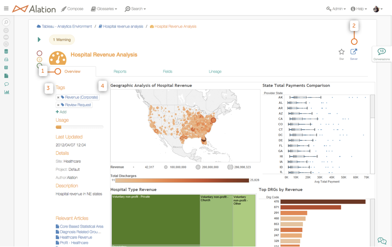Click the Last Updated date 2012/04/07 12:04
This screenshot has width=392, height=247.
click(x=71, y=145)
